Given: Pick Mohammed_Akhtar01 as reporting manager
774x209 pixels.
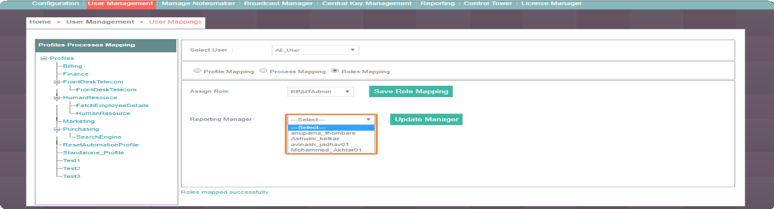Looking at the screenshot, I should (x=326, y=150).
